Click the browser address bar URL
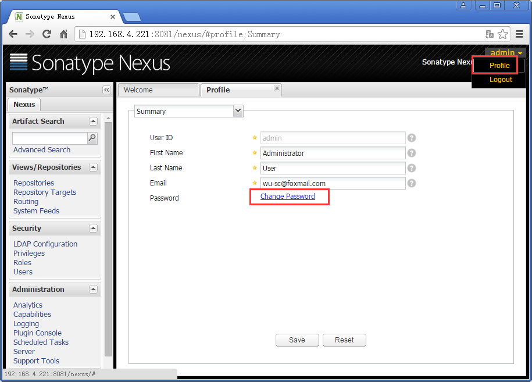Viewport: 532px width, 382px height. (184, 34)
